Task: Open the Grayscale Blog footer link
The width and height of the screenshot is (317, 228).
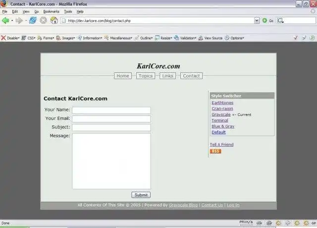Action: click(183, 205)
